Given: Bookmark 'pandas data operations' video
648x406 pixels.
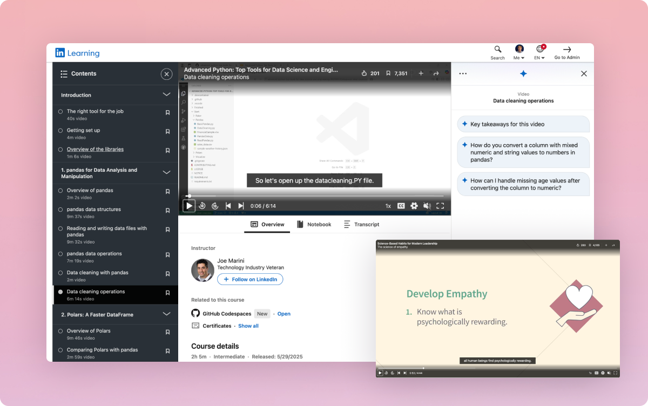Looking at the screenshot, I should tap(167, 255).
